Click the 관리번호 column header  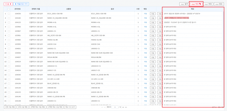click(x=18, y=9)
